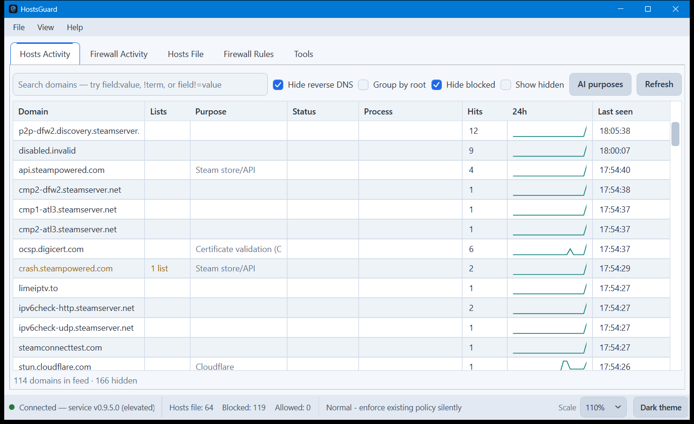This screenshot has width=694, height=424.
Task: Open the Help menu
Action: (75, 27)
